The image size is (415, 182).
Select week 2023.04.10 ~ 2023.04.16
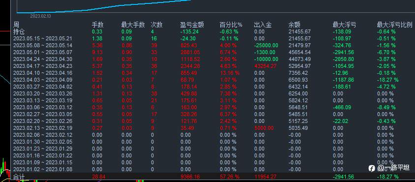(x=43, y=73)
